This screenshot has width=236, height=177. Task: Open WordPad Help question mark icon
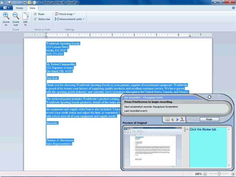tap(233, 8)
